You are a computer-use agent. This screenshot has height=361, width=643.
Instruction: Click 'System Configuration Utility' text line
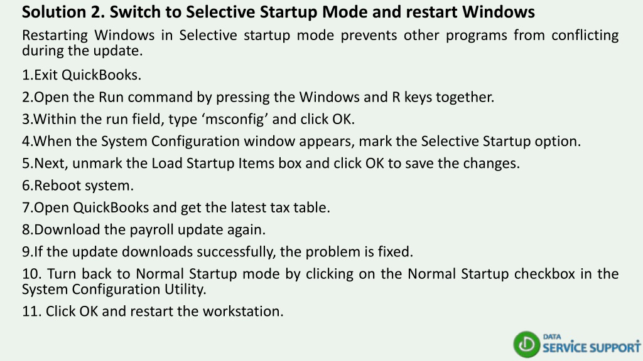tap(114, 290)
